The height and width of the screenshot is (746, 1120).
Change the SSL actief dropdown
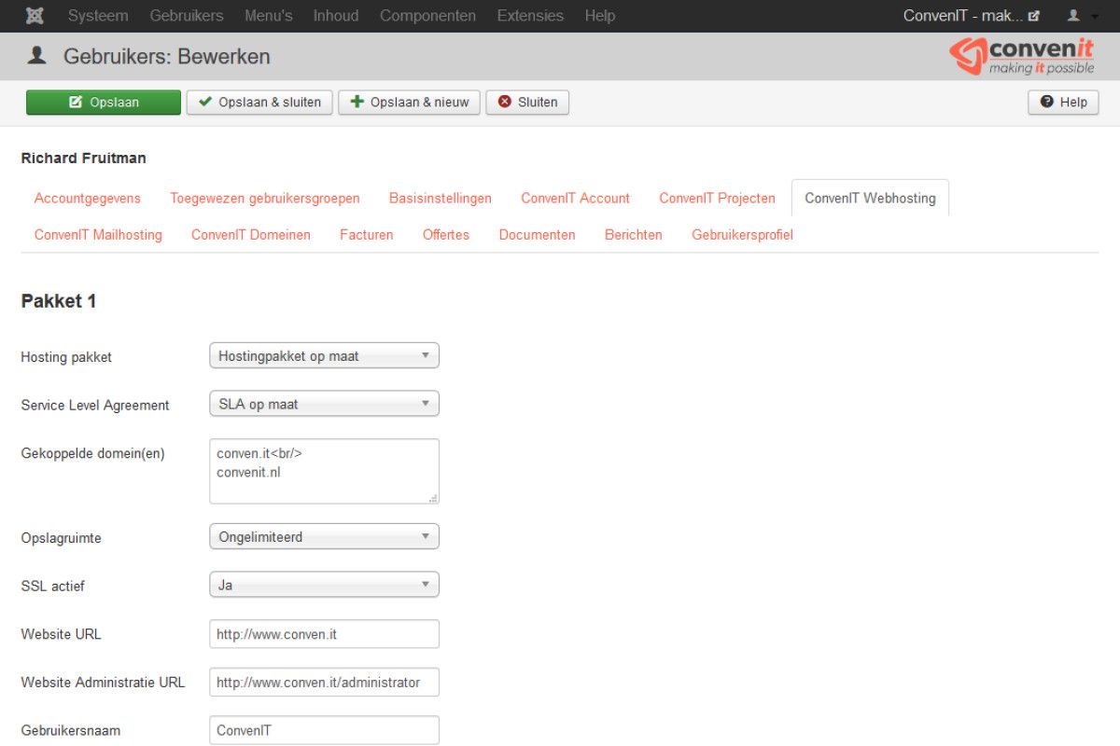tap(324, 586)
